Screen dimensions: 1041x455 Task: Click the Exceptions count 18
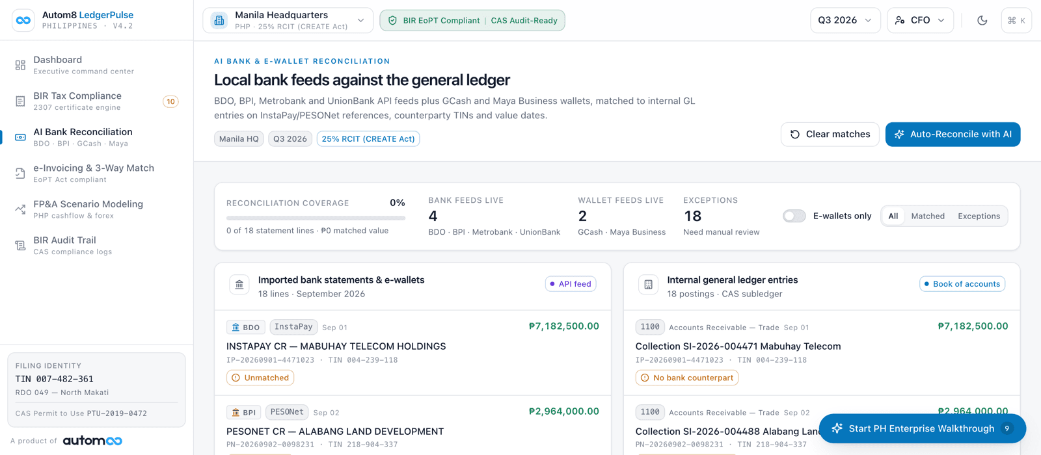click(692, 216)
